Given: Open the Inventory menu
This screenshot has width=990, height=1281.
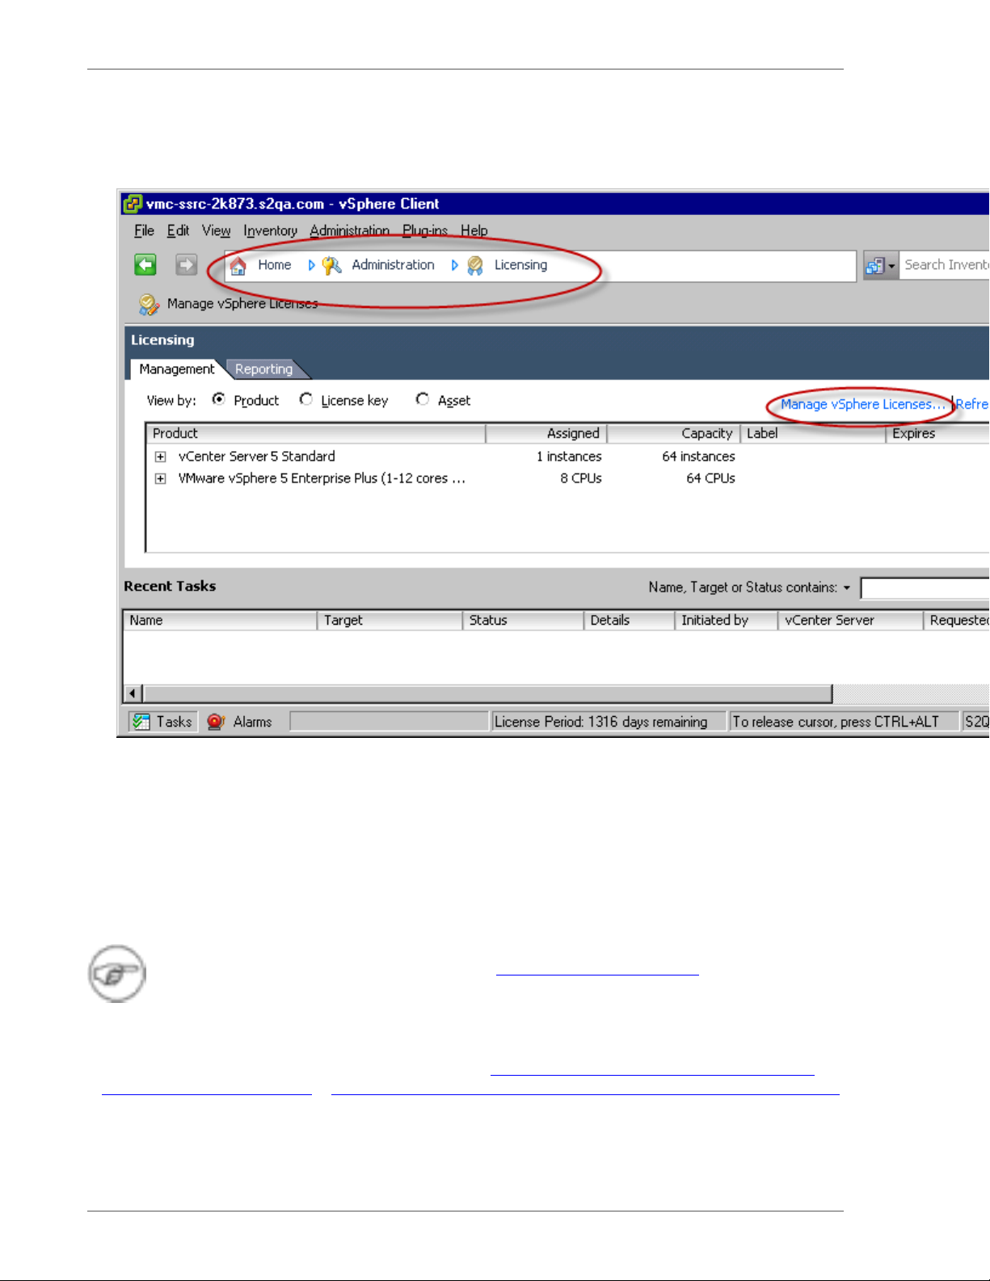Looking at the screenshot, I should [270, 230].
